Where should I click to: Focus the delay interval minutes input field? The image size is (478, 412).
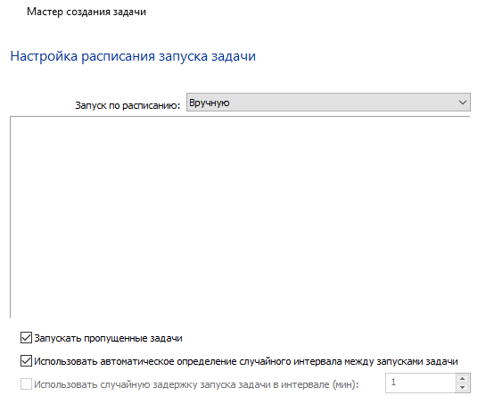(421, 383)
